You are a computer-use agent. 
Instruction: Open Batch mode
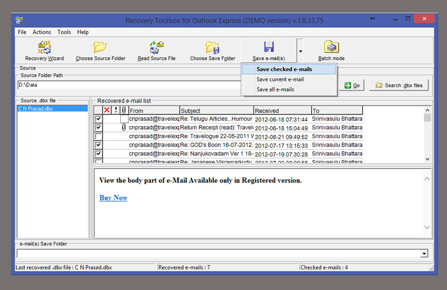click(331, 51)
